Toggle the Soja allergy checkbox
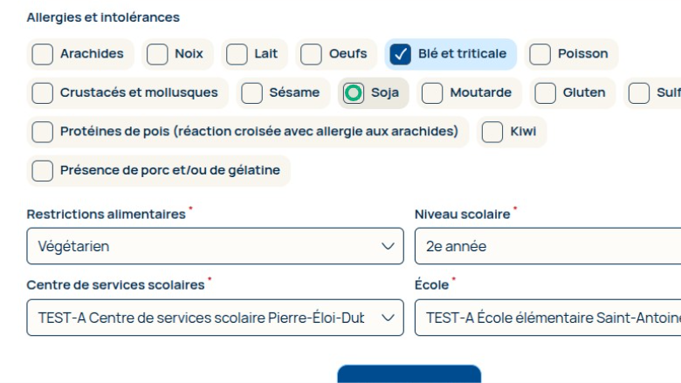The width and height of the screenshot is (681, 383). [354, 93]
